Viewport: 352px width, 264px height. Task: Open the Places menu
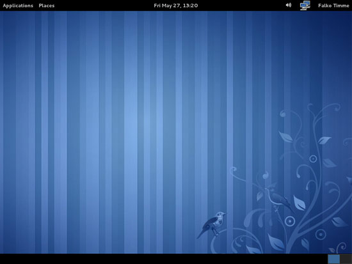(47, 6)
